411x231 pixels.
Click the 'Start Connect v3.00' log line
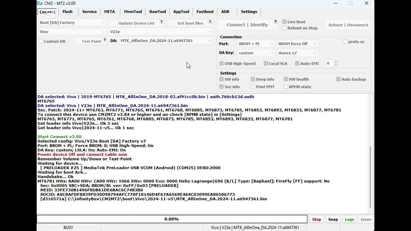[59, 137]
